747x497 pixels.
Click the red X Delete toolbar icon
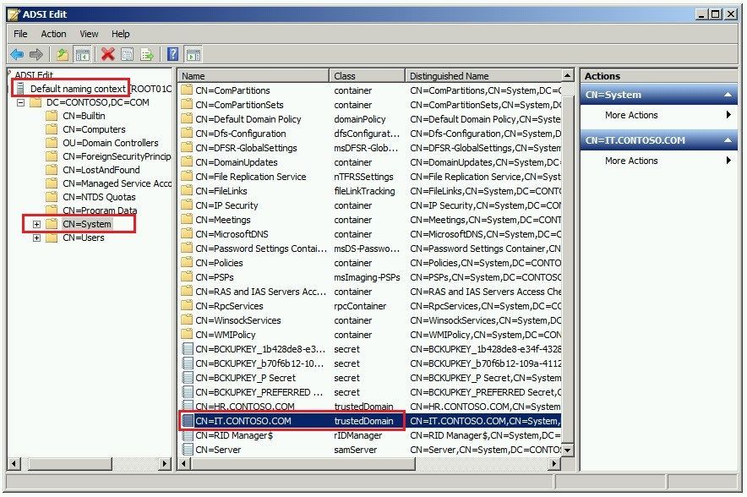107,54
